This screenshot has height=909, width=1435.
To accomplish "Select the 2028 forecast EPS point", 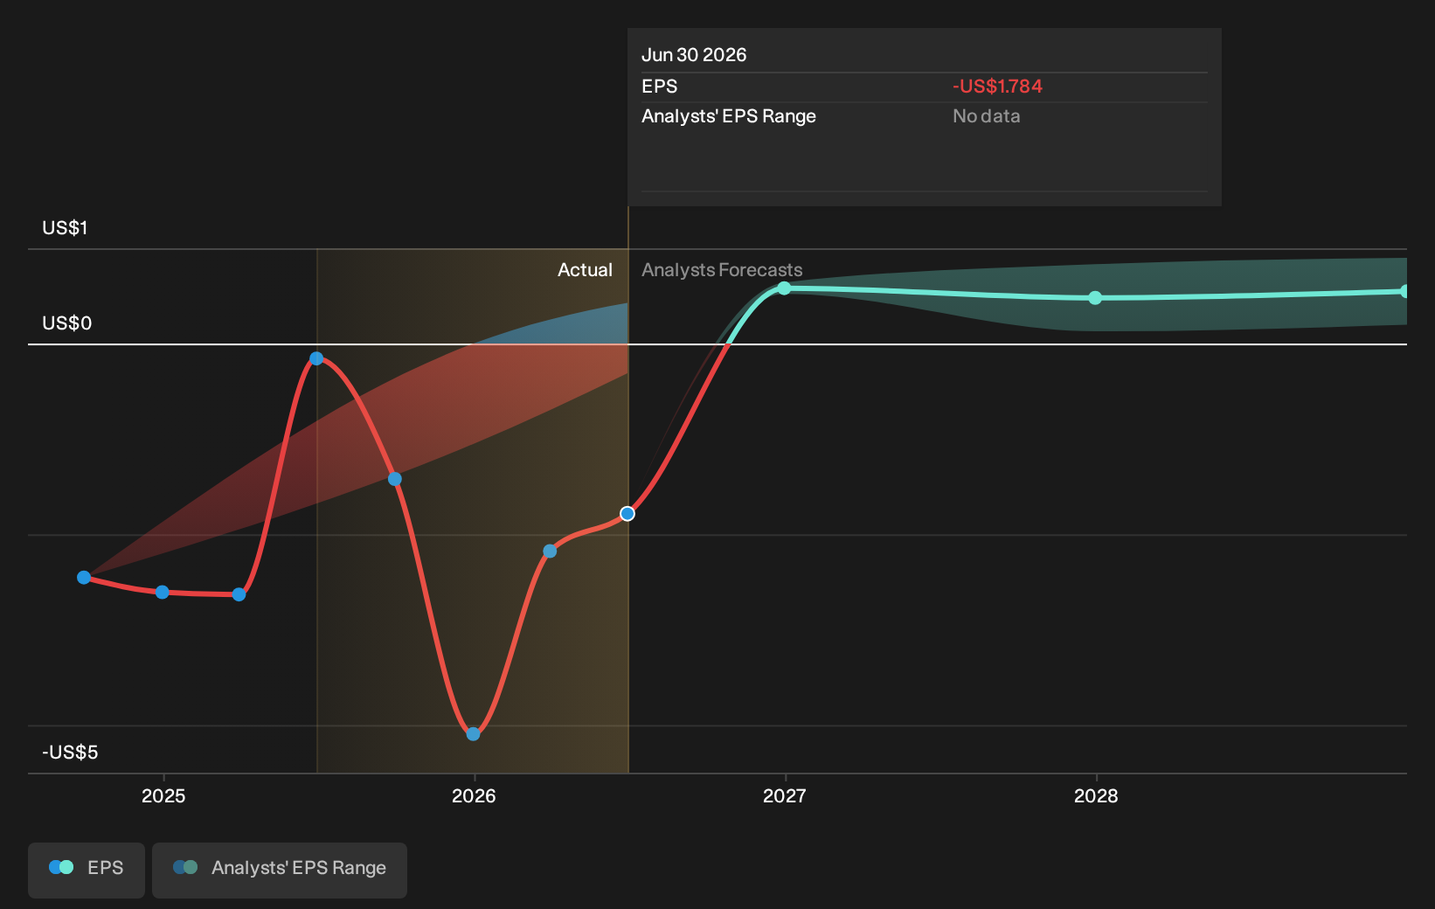I will coord(1095,298).
